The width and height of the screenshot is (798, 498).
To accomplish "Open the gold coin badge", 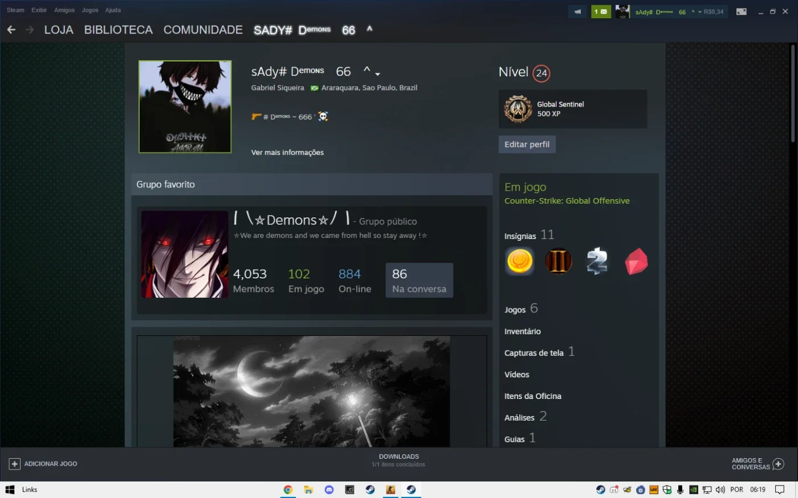I will click(x=520, y=261).
